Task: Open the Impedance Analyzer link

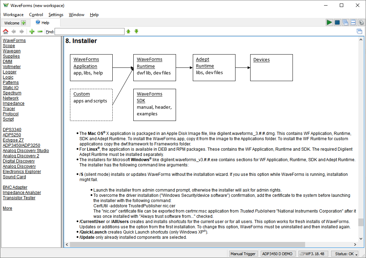Action: point(22,193)
